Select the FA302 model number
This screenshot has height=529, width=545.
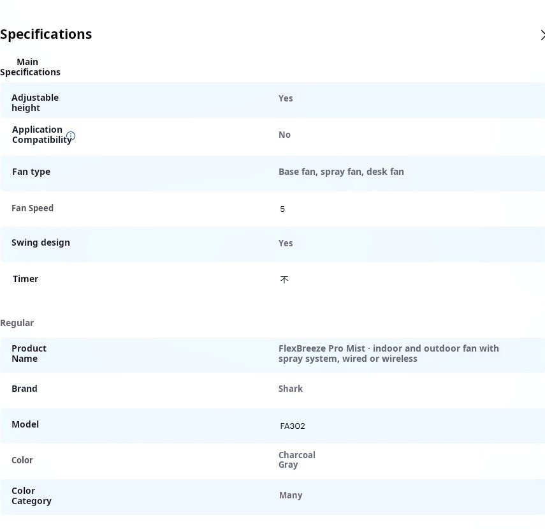coord(293,426)
